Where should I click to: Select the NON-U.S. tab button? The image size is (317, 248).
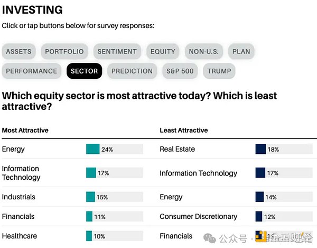(x=204, y=51)
